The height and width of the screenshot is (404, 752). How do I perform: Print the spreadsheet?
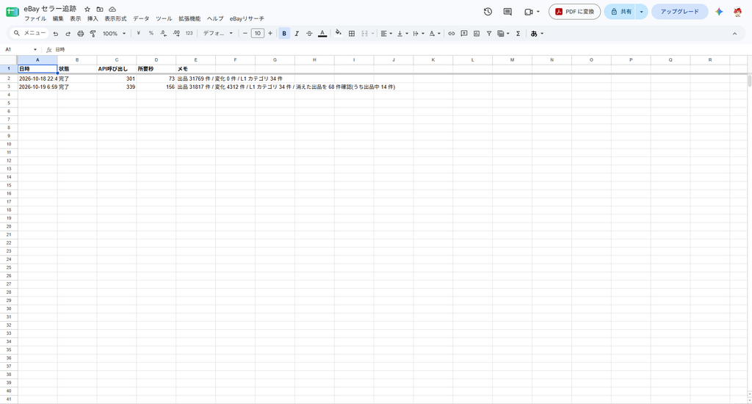point(81,34)
